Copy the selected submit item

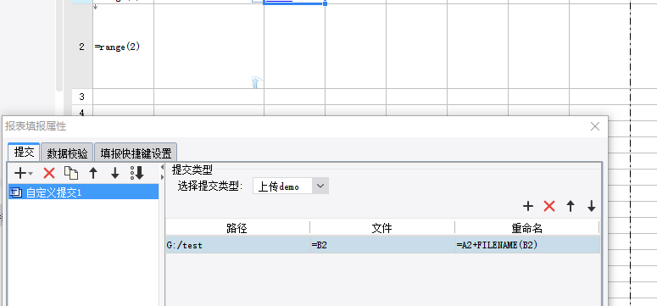(x=71, y=173)
